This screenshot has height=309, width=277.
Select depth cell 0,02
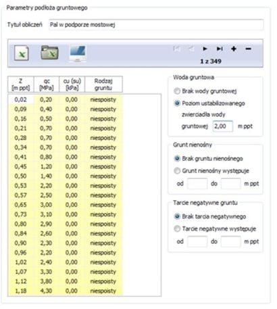(x=20, y=99)
